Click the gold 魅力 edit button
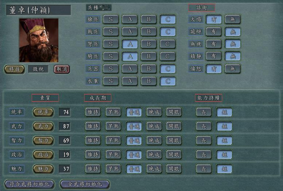Image resolution: width=283 pixels, height=191 pixels. point(43,169)
